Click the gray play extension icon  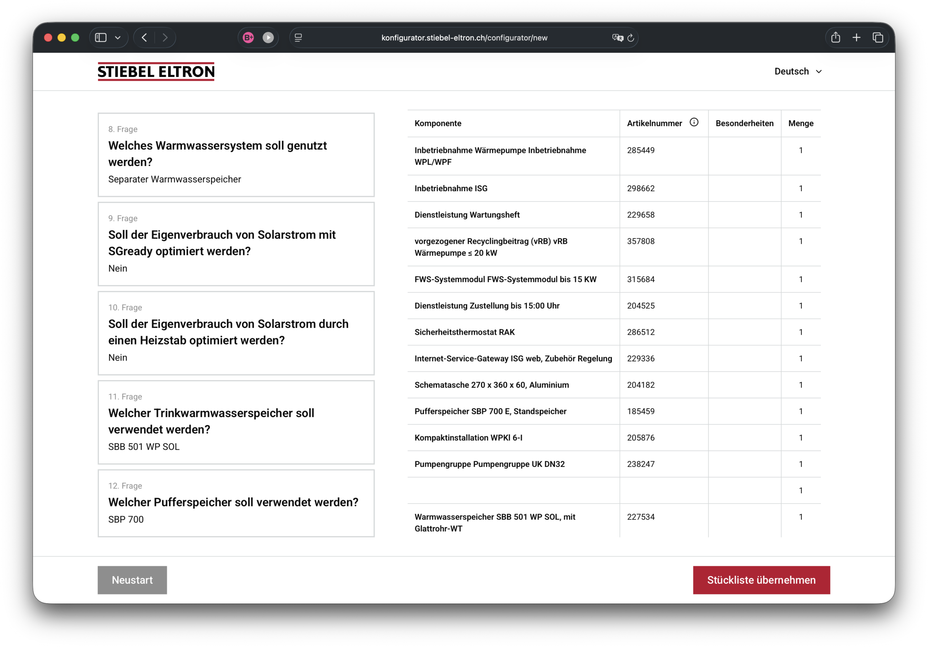268,38
